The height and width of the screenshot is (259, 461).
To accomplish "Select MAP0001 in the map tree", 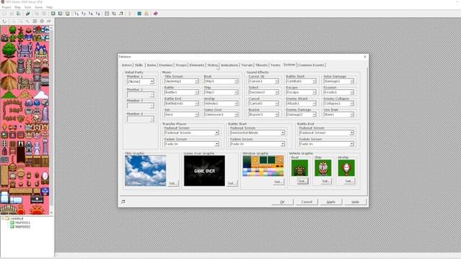I will (22, 222).
